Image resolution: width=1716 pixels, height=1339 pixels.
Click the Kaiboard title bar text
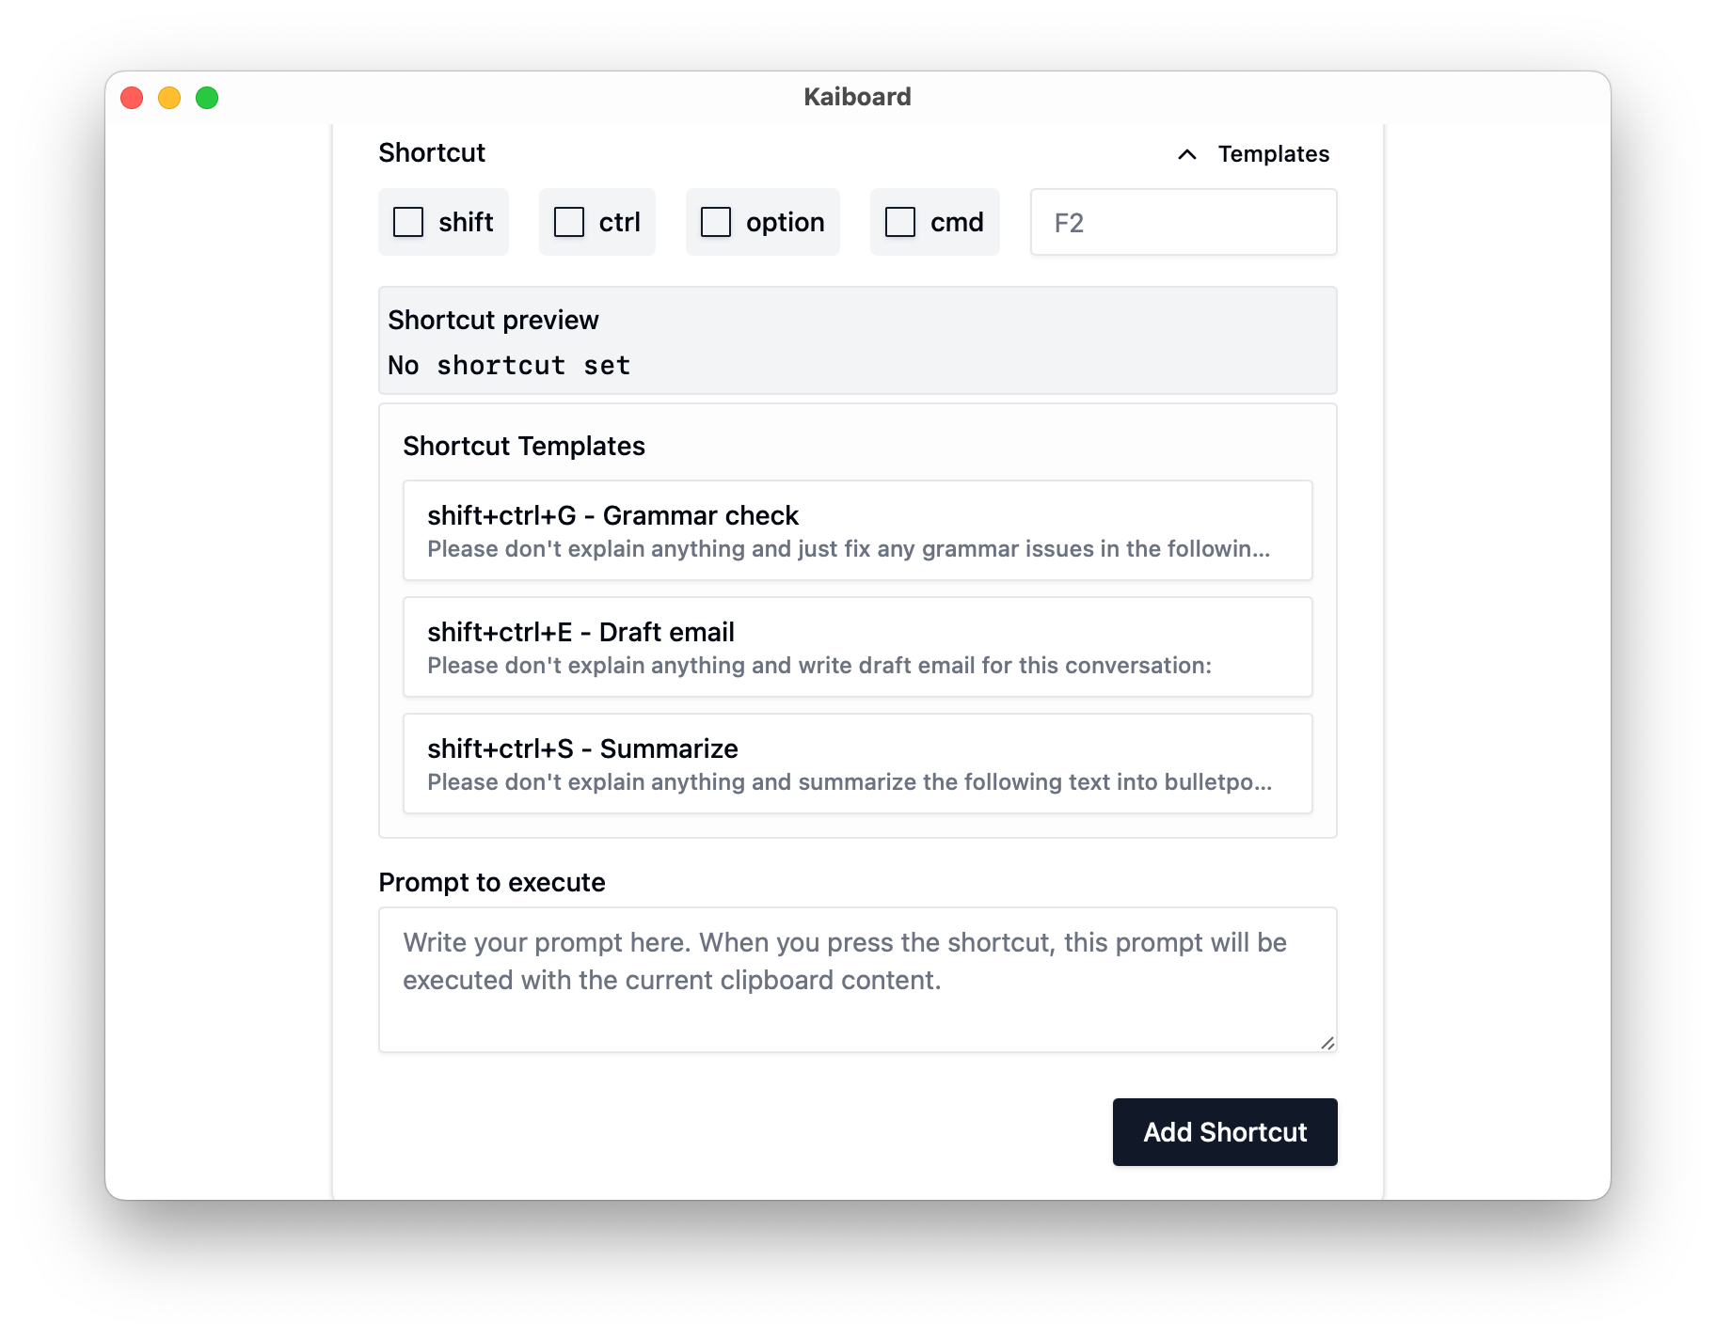[x=857, y=97]
